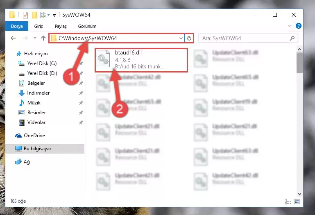
Task: Expand the address bar history dropdown
Action: [x=181, y=38]
